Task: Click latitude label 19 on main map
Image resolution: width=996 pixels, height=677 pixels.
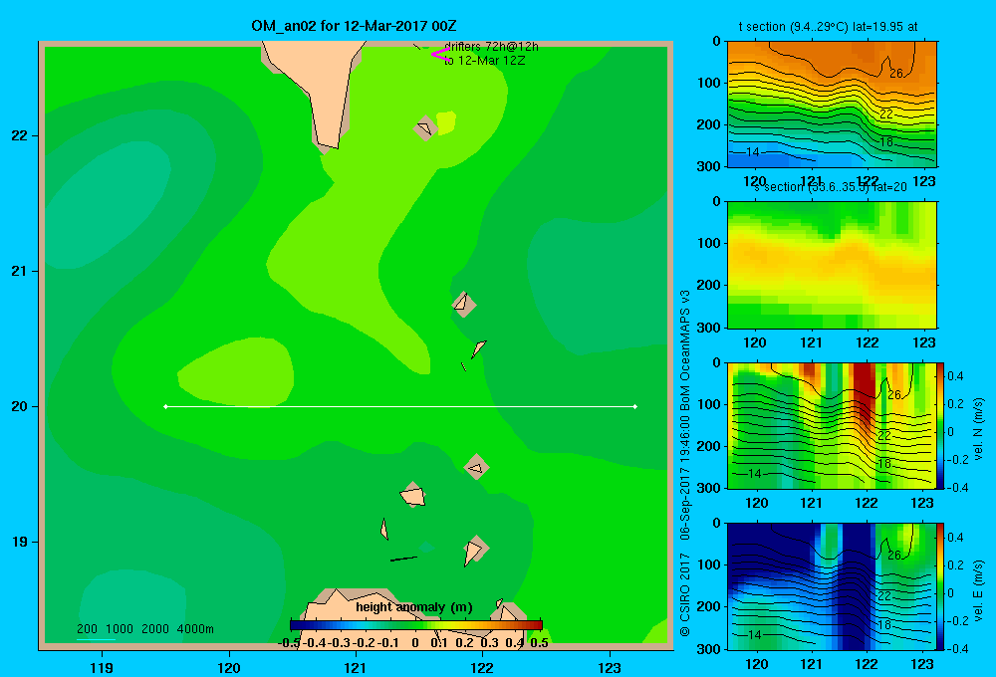Action: click(20, 542)
